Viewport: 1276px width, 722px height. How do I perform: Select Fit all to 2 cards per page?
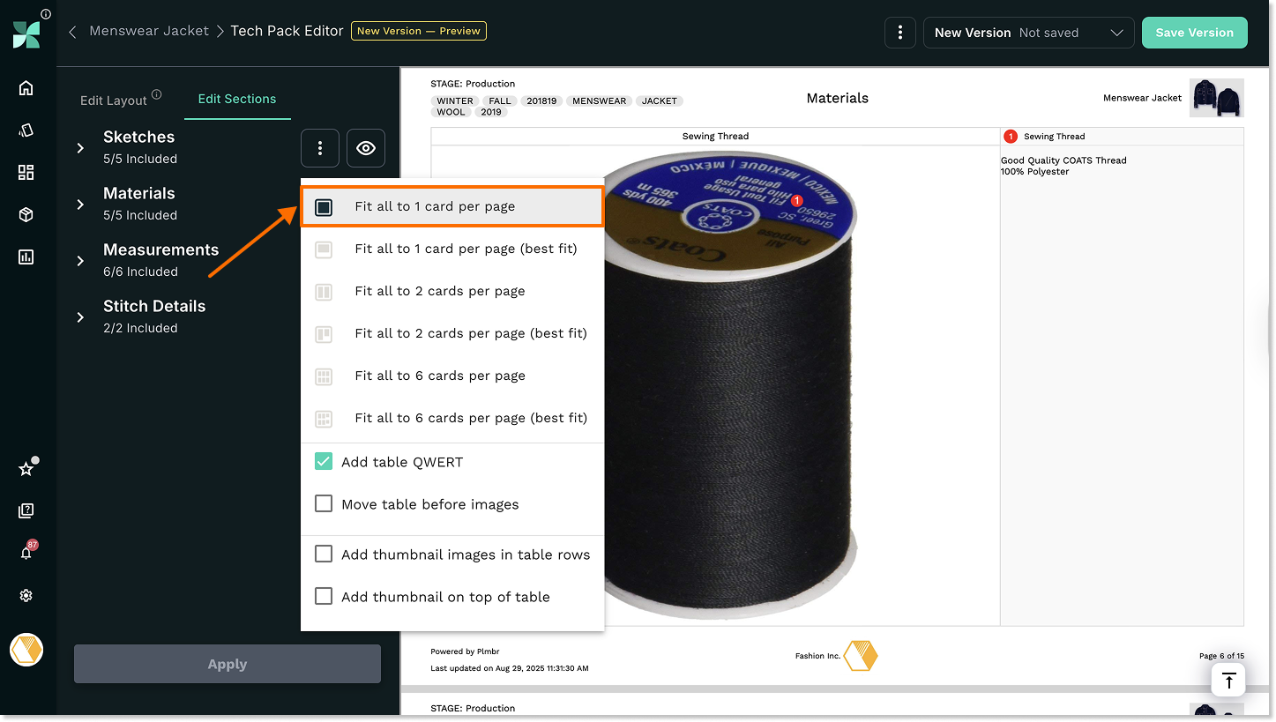click(439, 291)
